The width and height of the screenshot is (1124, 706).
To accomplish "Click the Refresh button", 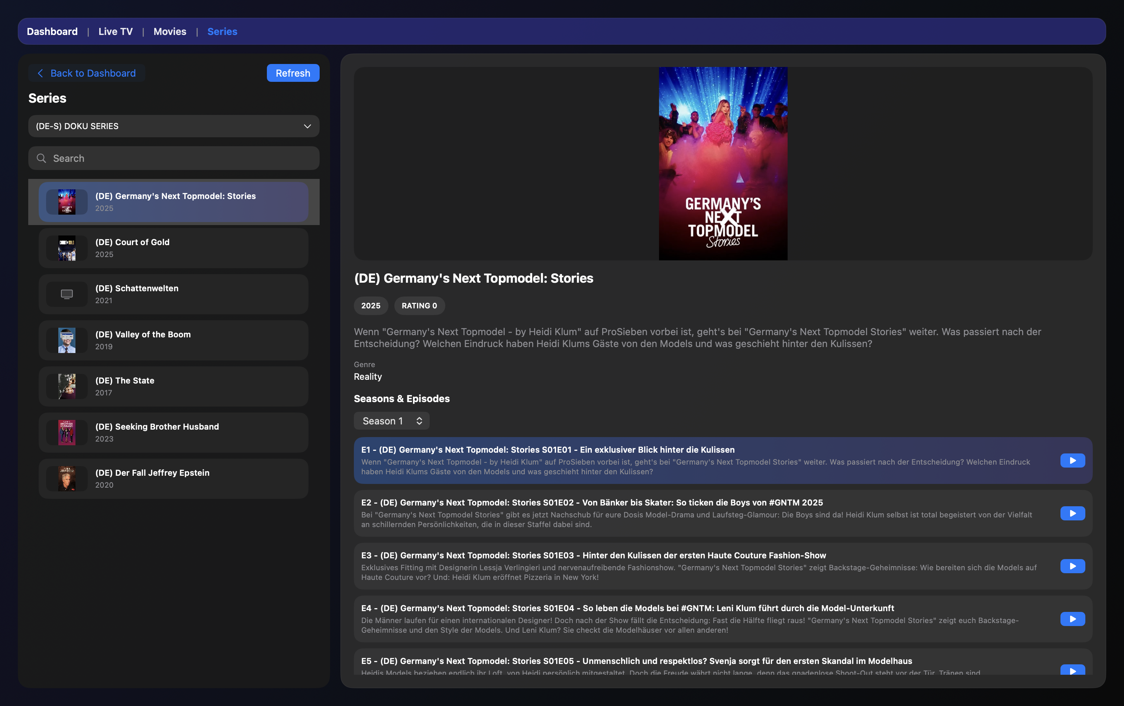I will [293, 73].
